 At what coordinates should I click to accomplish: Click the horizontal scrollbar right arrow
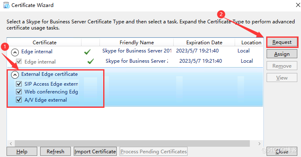click(x=259, y=143)
